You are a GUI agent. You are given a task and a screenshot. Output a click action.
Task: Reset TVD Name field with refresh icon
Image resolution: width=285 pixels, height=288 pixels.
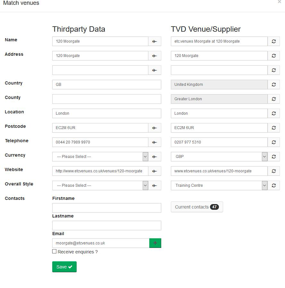(x=274, y=41)
